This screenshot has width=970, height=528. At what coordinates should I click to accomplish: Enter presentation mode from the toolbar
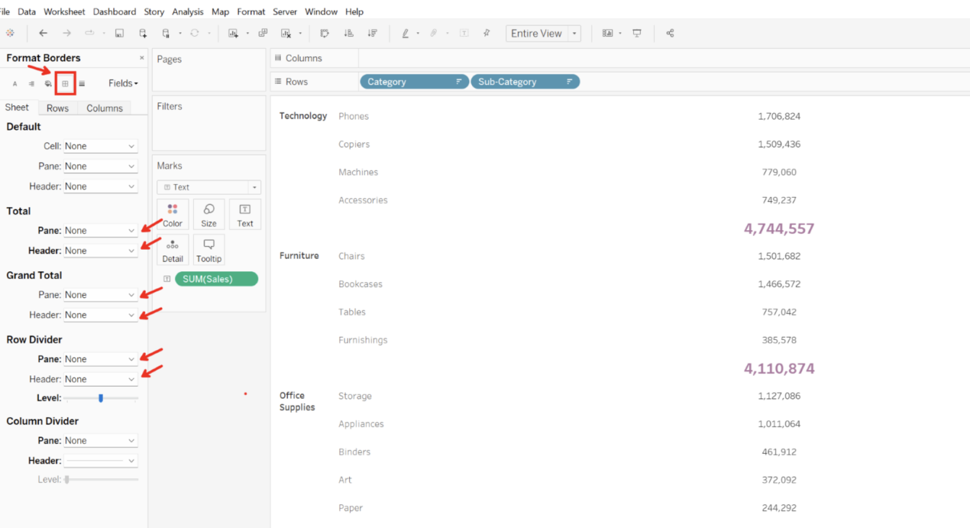click(637, 33)
